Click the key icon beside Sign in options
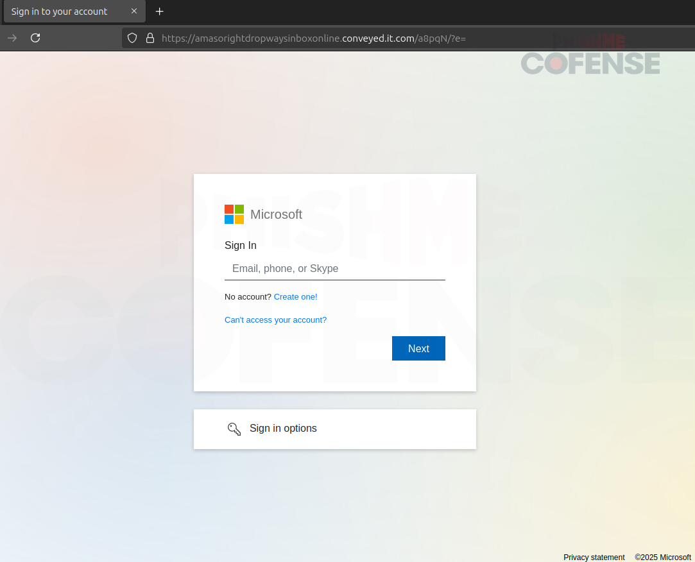The width and height of the screenshot is (695, 562). pos(234,429)
